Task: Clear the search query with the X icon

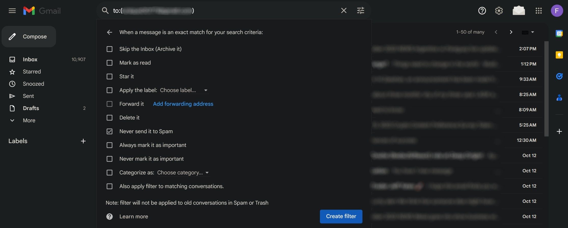Action: click(x=344, y=10)
